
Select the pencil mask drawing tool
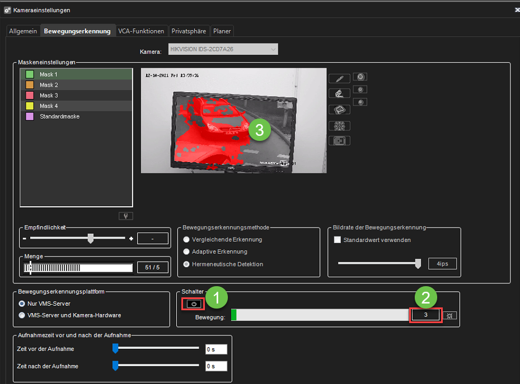[339, 78]
